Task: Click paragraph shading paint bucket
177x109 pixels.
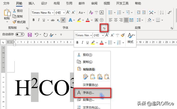Action: click(x=149, y=20)
